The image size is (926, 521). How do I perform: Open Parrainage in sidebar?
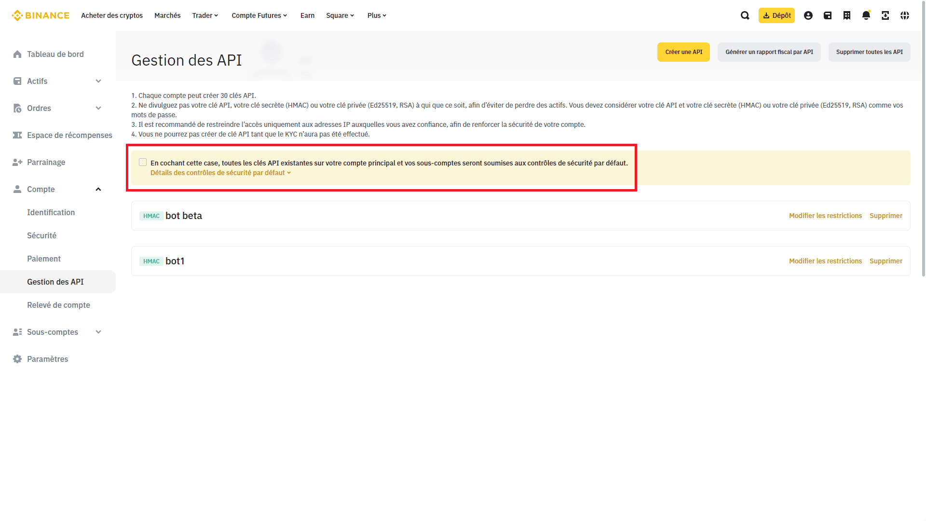pyautogui.click(x=46, y=162)
